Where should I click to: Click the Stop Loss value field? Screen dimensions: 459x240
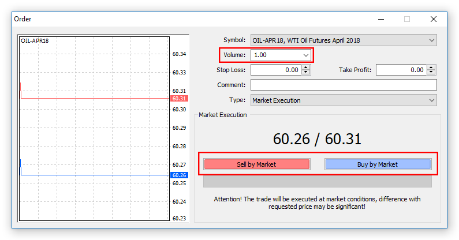tap(276, 70)
